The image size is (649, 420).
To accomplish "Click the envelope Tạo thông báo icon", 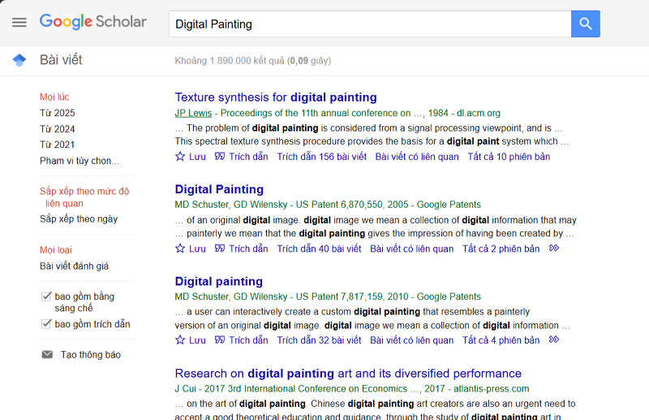I will point(46,355).
